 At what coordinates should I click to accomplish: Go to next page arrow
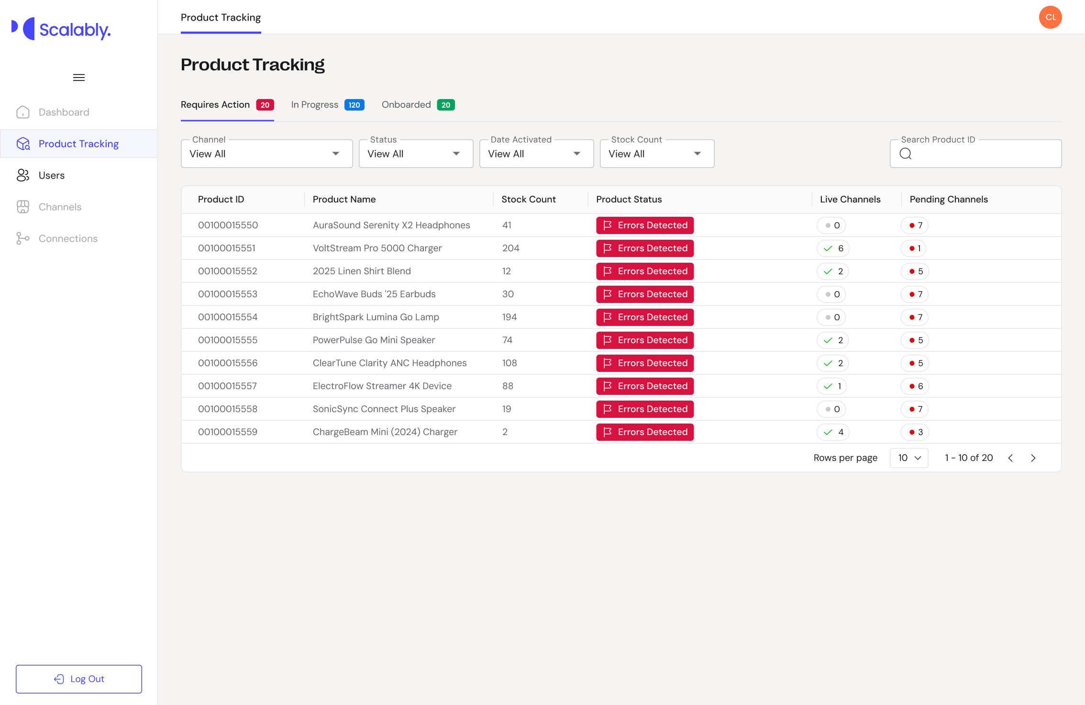[x=1033, y=458]
